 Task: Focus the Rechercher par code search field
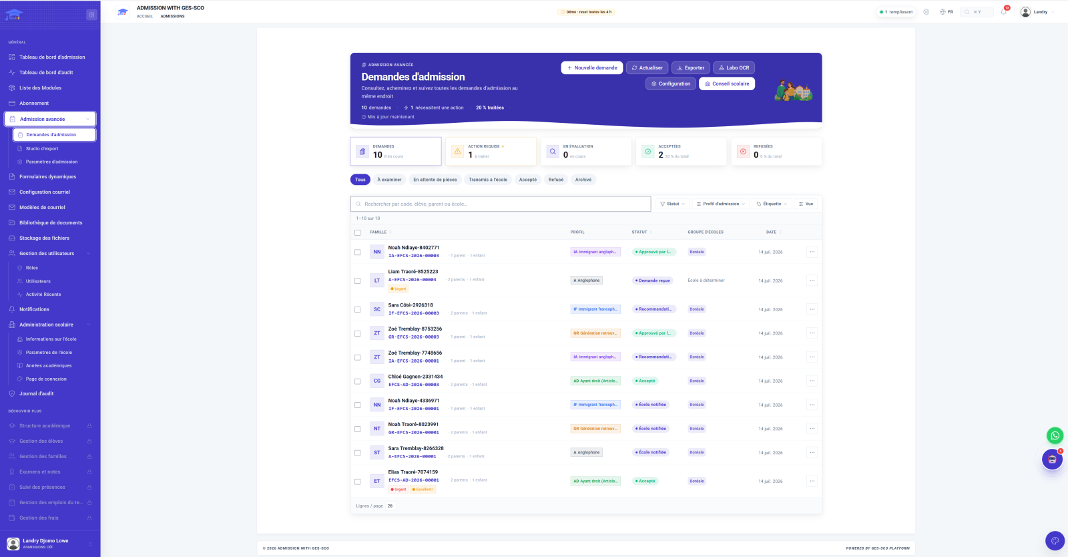[x=501, y=204]
